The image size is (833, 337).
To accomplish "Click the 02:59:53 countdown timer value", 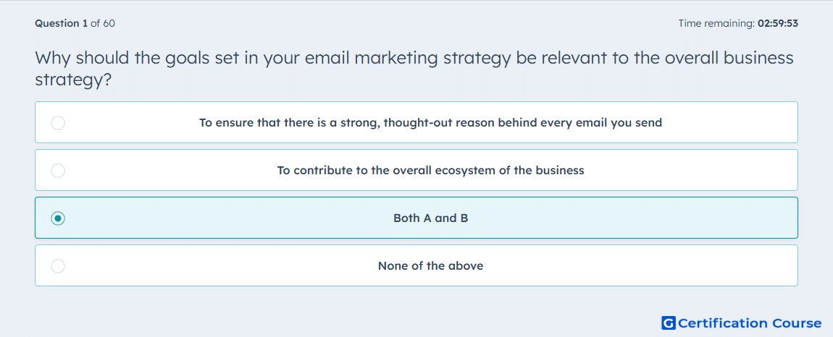I will 778,23.
